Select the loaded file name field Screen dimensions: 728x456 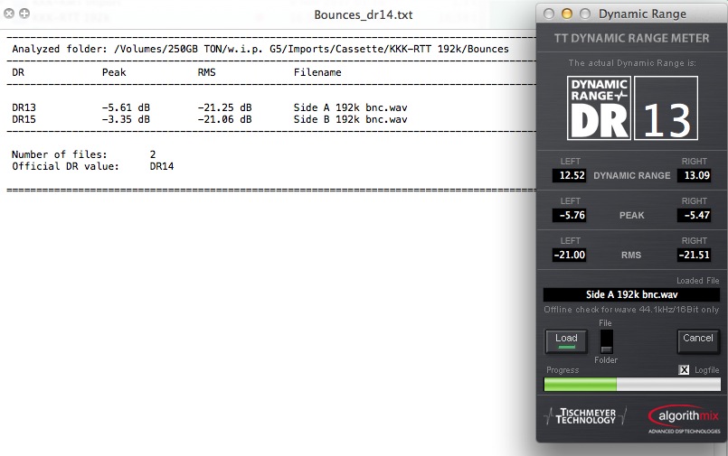pyautogui.click(x=631, y=294)
